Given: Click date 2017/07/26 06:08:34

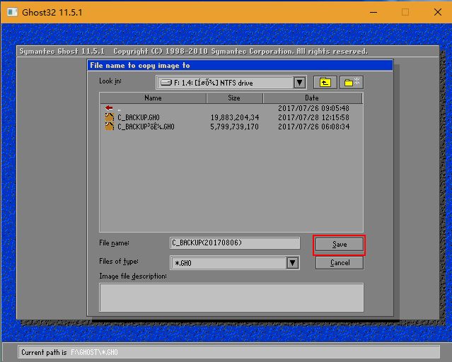Looking at the screenshot, I should pyautogui.click(x=313, y=127).
